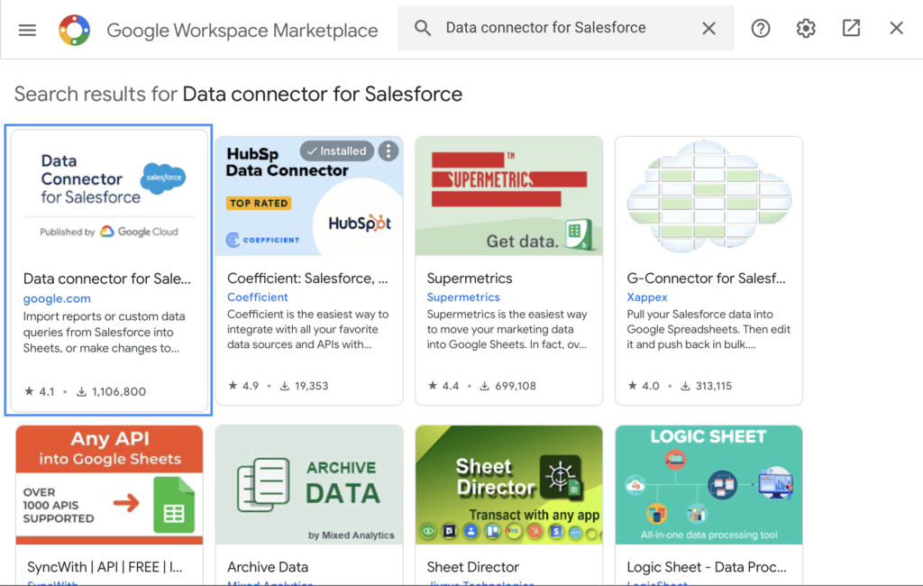Click the magnifier search icon
Image resolution: width=923 pixels, height=586 pixels.
(423, 28)
